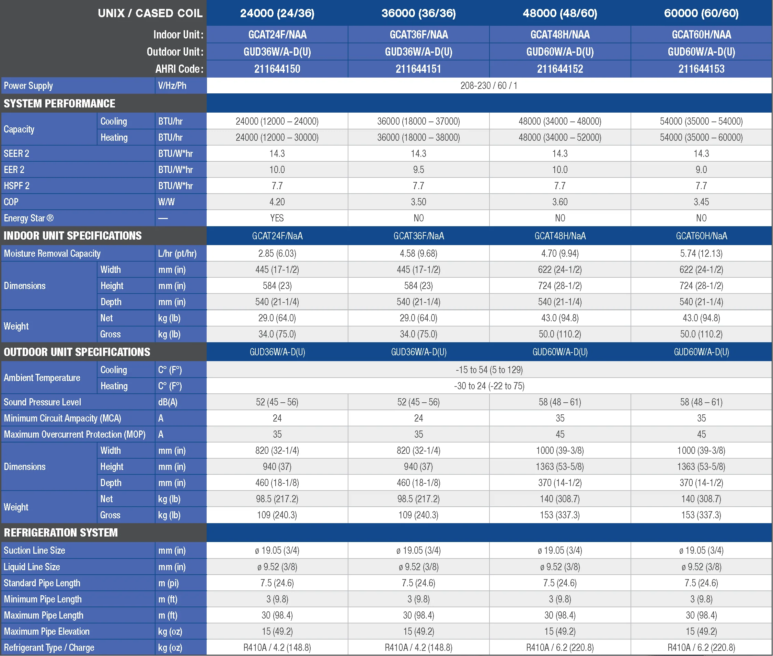Viewport: 773px width, 656px height.
Task: Click outdoor height '1363 (53-5/8)' in 48000 column
Action: (x=559, y=467)
